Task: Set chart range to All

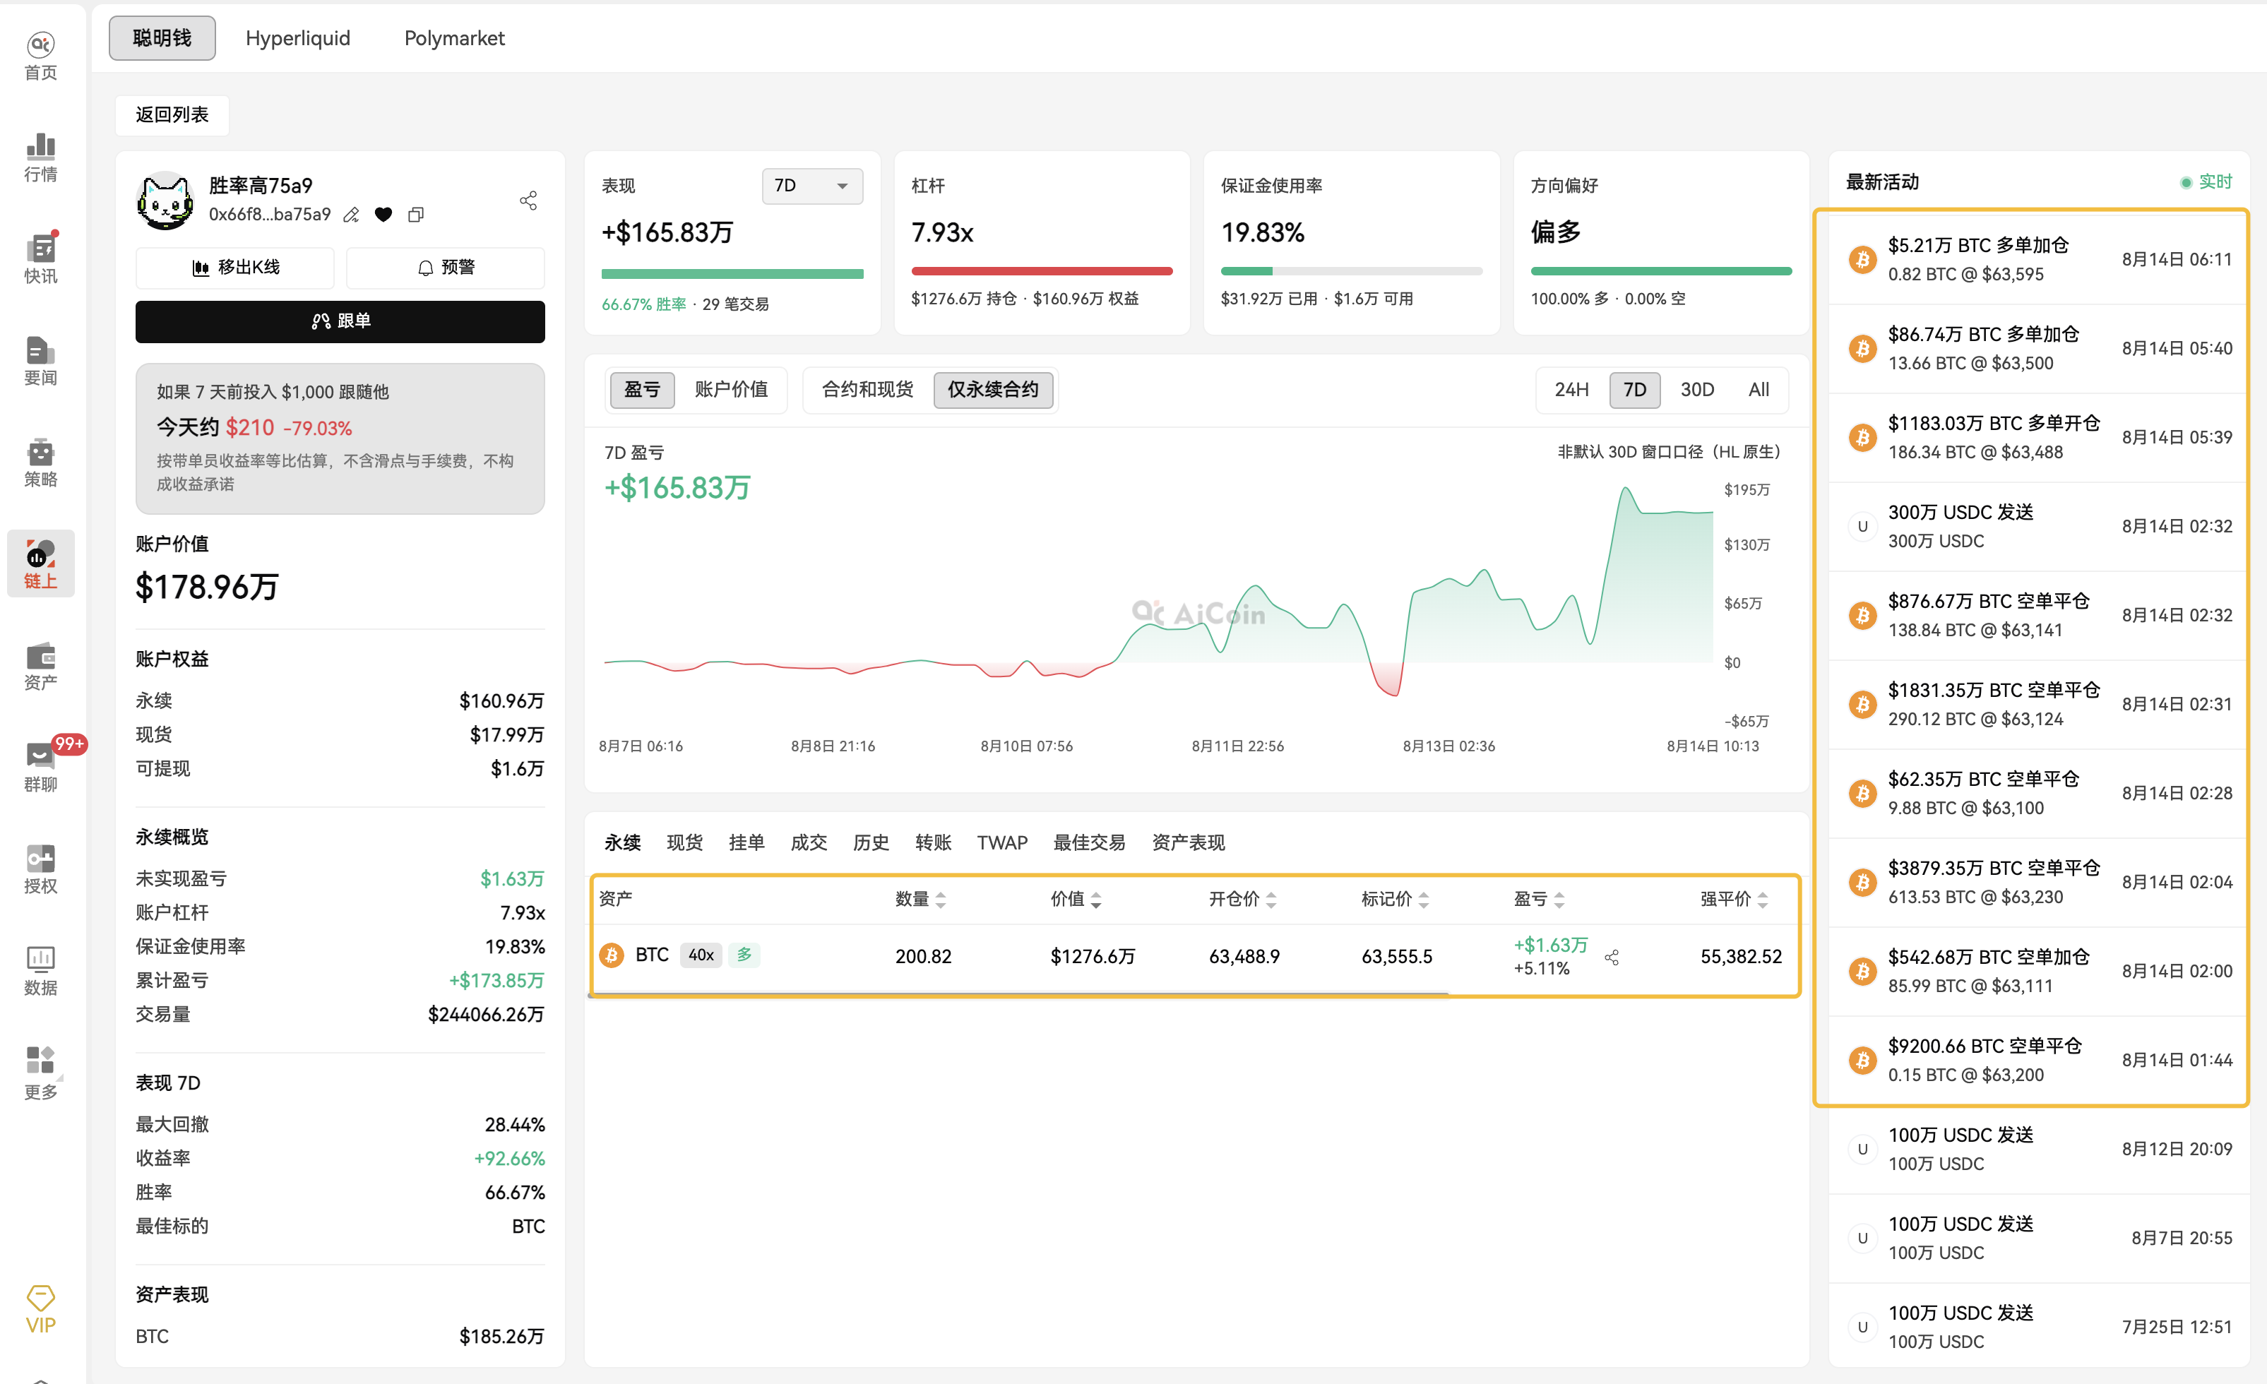Action: [x=1759, y=389]
